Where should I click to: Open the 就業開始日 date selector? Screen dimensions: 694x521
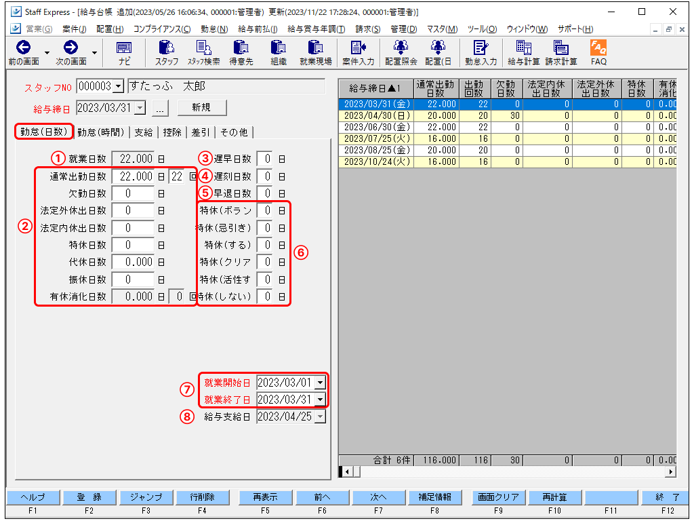tap(320, 383)
